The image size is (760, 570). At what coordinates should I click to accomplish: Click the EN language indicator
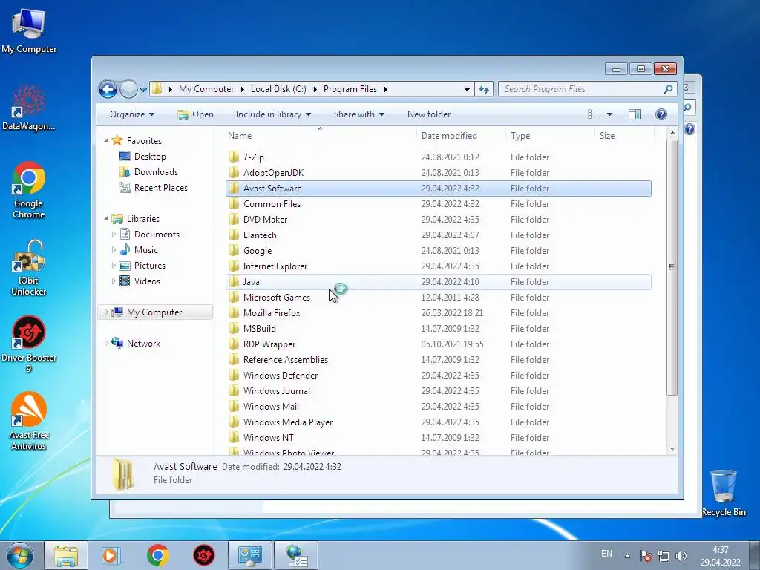[606, 554]
